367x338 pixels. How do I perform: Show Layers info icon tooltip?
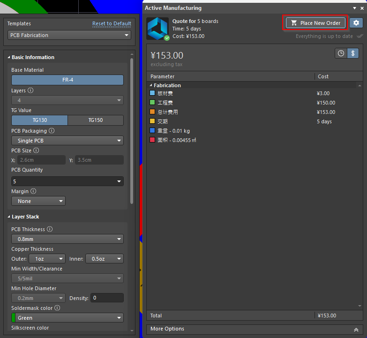pos(30,90)
